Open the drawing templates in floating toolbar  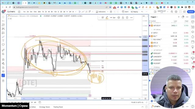103,18
